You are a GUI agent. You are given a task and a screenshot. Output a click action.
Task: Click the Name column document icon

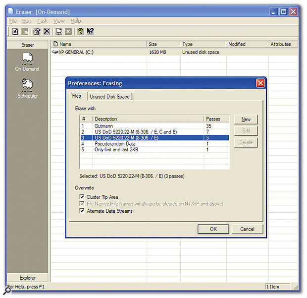pyautogui.click(x=55, y=44)
